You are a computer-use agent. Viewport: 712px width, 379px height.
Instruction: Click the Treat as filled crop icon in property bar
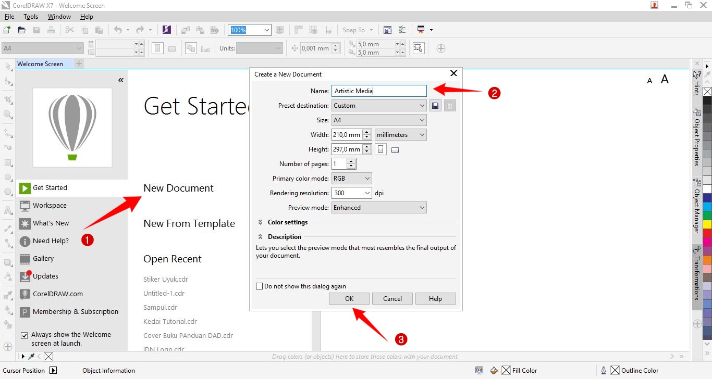tap(418, 48)
